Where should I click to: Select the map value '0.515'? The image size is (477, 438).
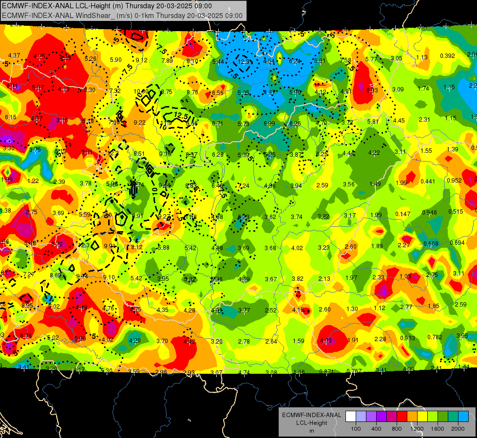(456, 212)
